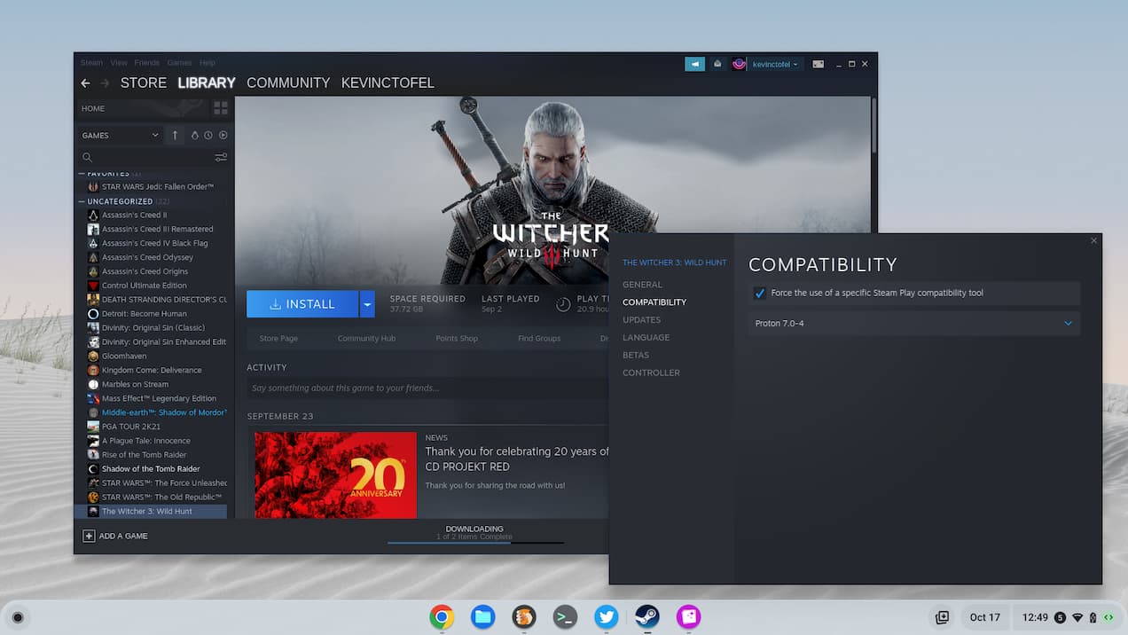Screen dimensions: 1128x635
Task: Open the holding space tote icon
Action: click(942, 617)
